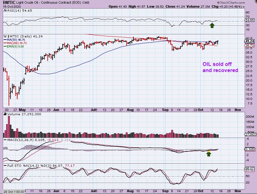
Task: Open the StockCharts.com link
Action: click(232, 3)
